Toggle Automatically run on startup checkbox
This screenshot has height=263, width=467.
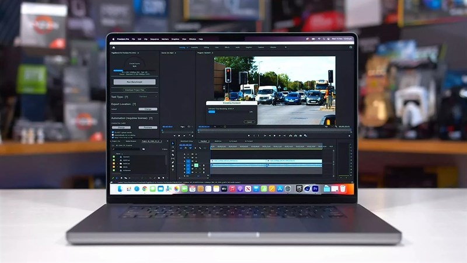[113, 135]
